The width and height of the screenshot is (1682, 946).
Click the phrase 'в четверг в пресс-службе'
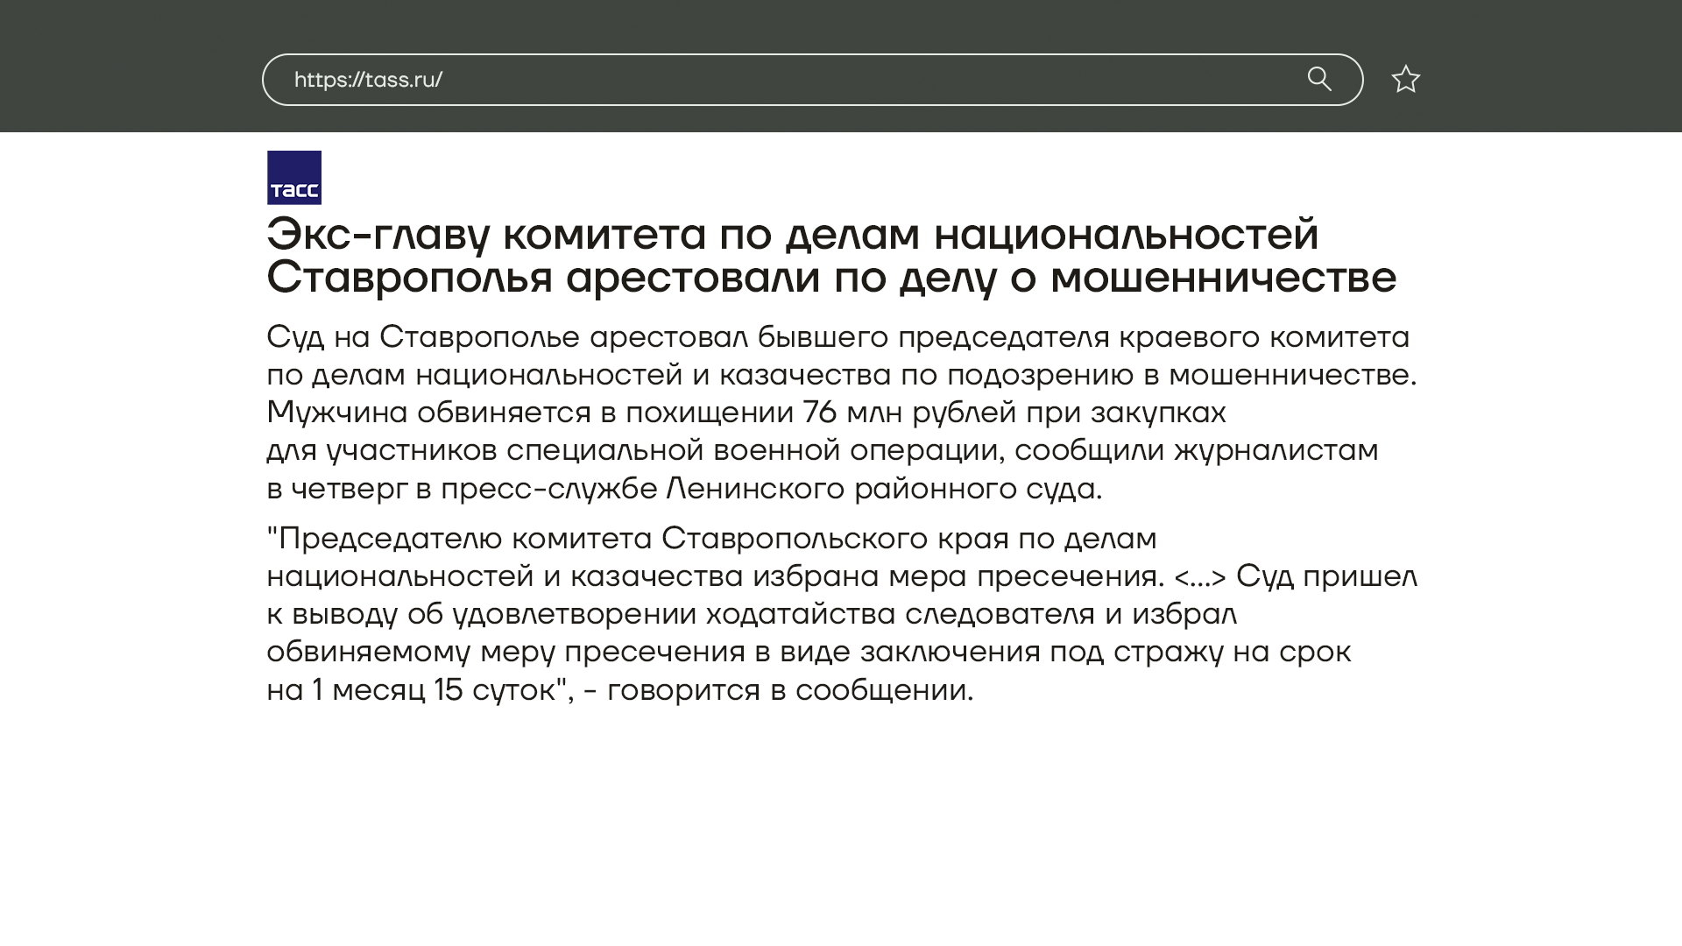point(462,489)
